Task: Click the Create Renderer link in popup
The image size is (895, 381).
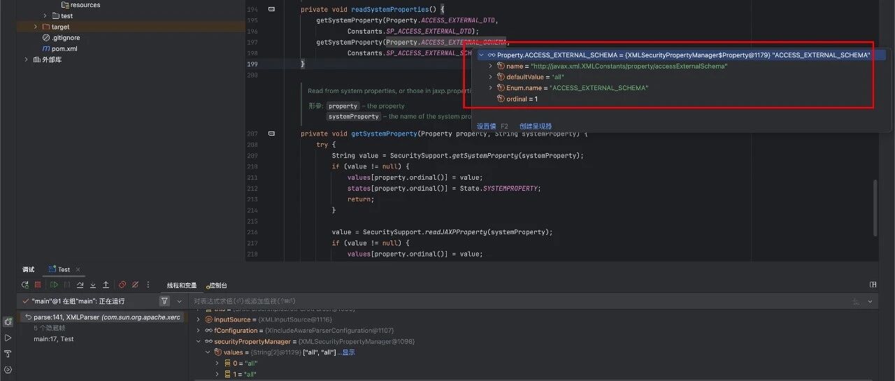Action: coord(536,126)
